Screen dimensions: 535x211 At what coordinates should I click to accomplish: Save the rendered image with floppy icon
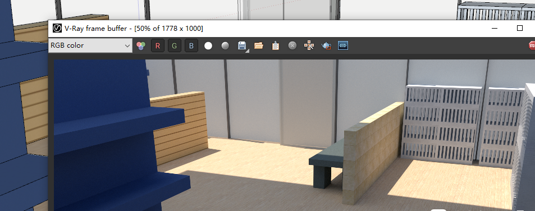242,45
